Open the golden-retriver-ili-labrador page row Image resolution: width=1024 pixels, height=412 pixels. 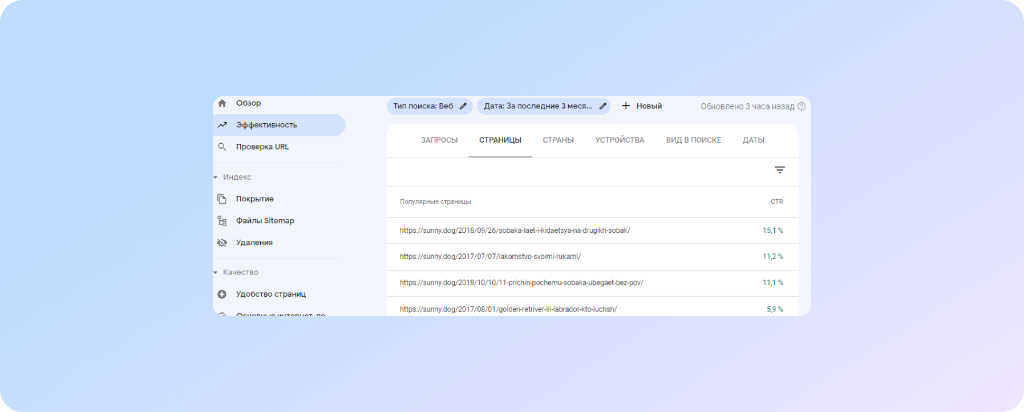(x=592, y=307)
